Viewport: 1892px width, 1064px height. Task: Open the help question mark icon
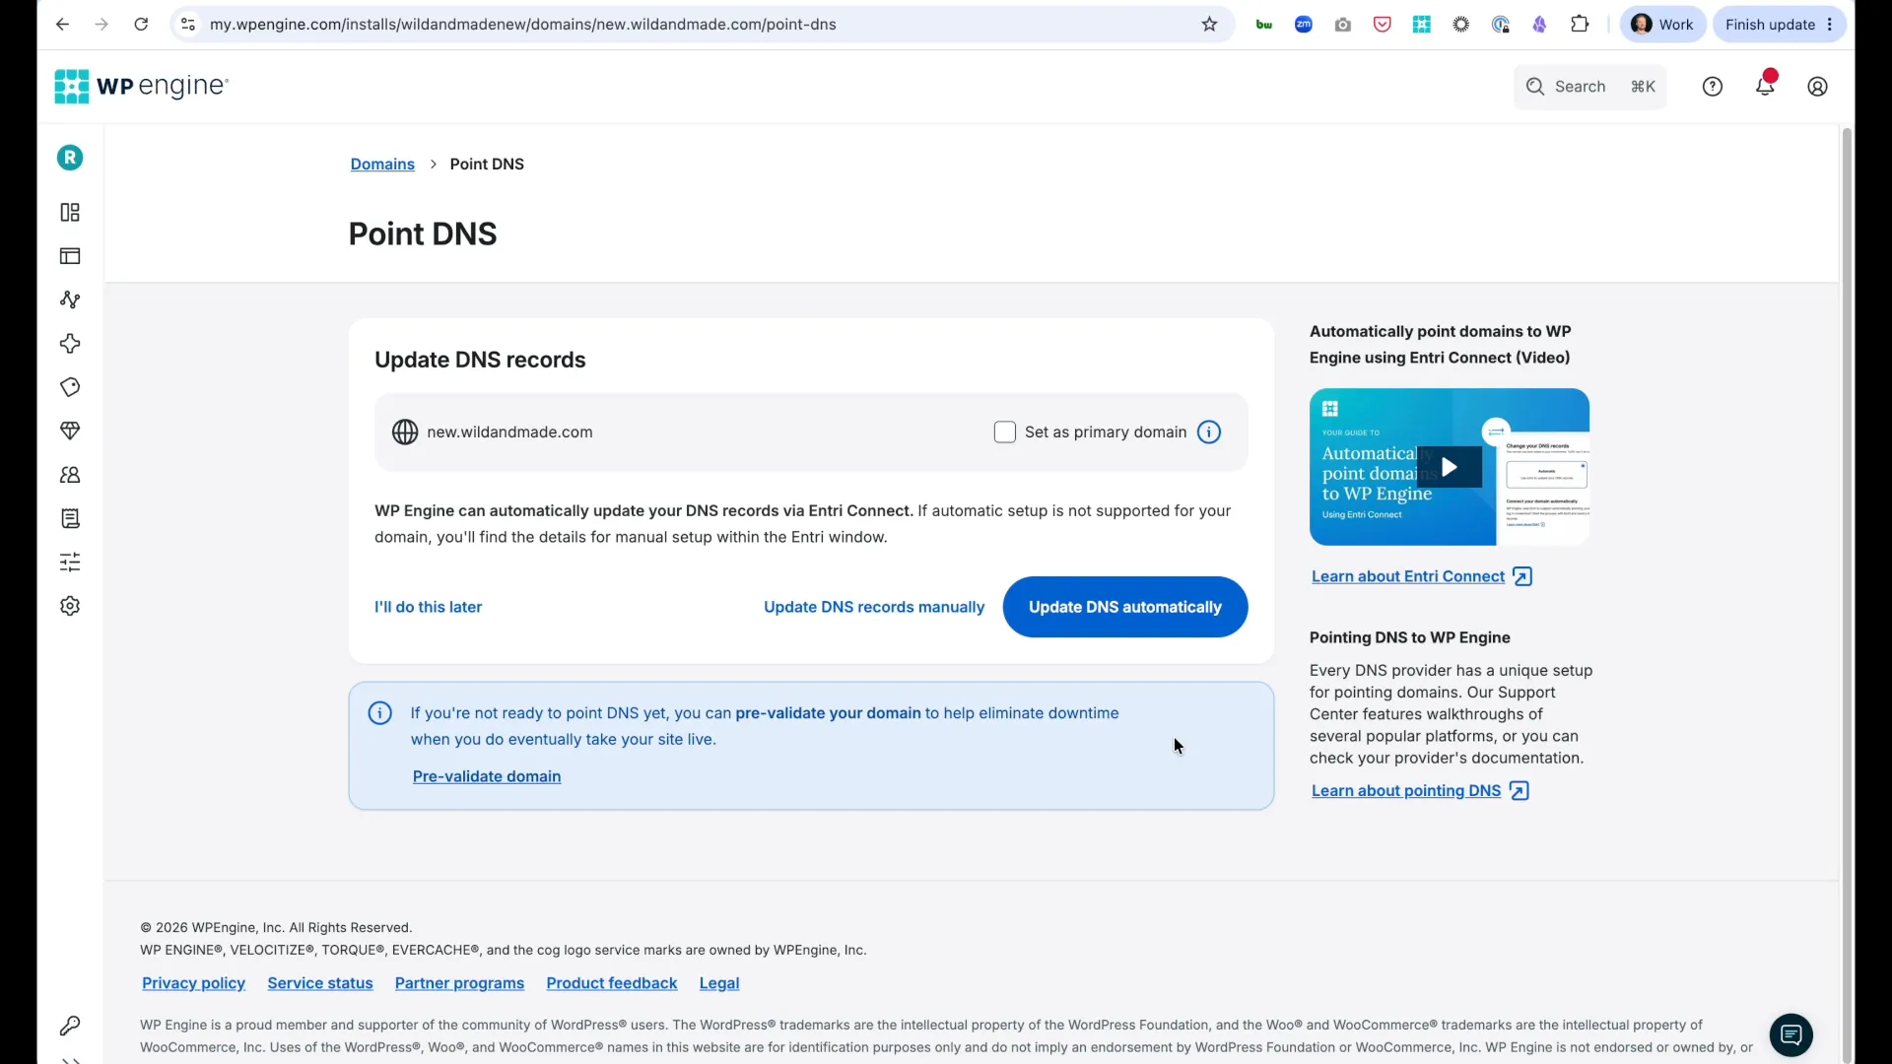[x=1713, y=87]
